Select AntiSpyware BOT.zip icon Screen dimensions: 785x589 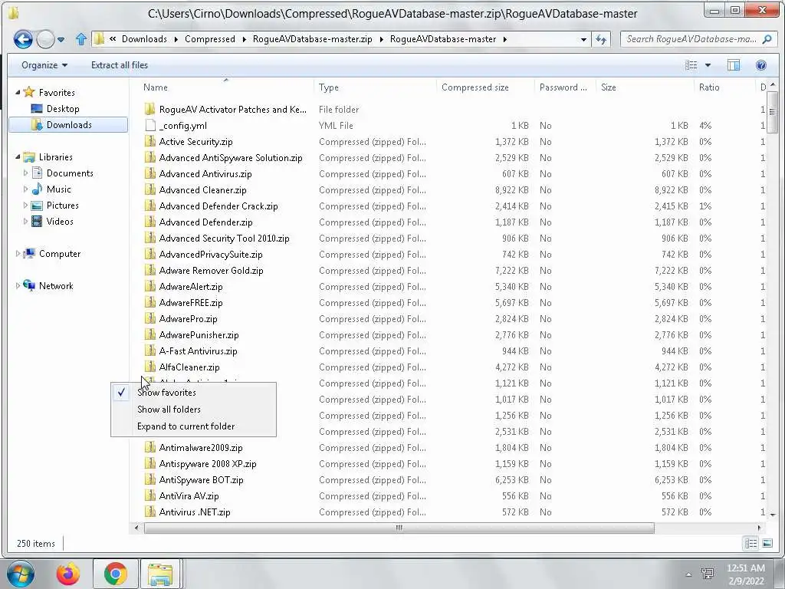point(149,479)
